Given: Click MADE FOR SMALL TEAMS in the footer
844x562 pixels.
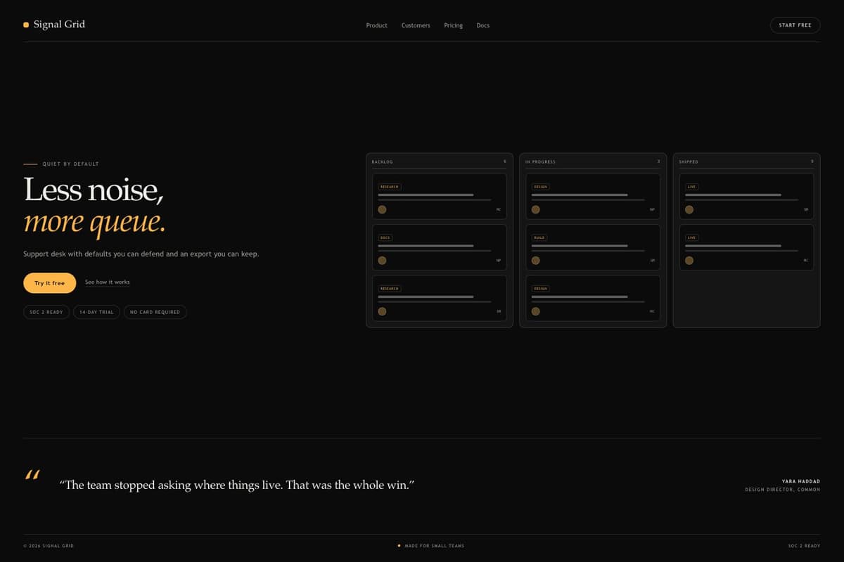Looking at the screenshot, I should click(x=434, y=546).
